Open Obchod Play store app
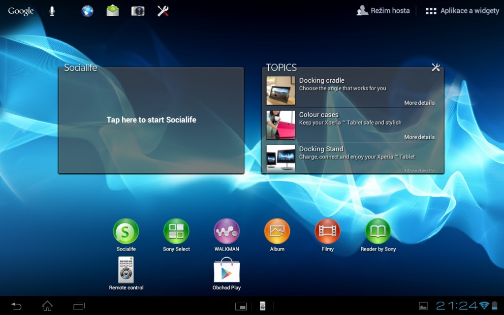The height and width of the screenshot is (315, 504). click(226, 274)
